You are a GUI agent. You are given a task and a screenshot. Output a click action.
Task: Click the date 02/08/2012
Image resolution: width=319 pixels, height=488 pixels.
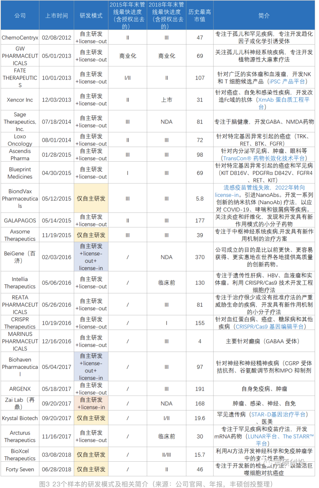coord(57,38)
